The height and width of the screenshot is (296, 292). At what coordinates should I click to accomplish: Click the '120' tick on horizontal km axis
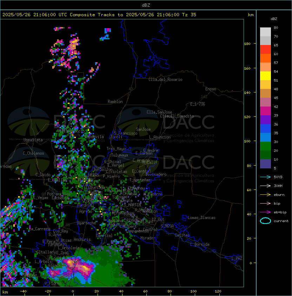(x=218, y=291)
